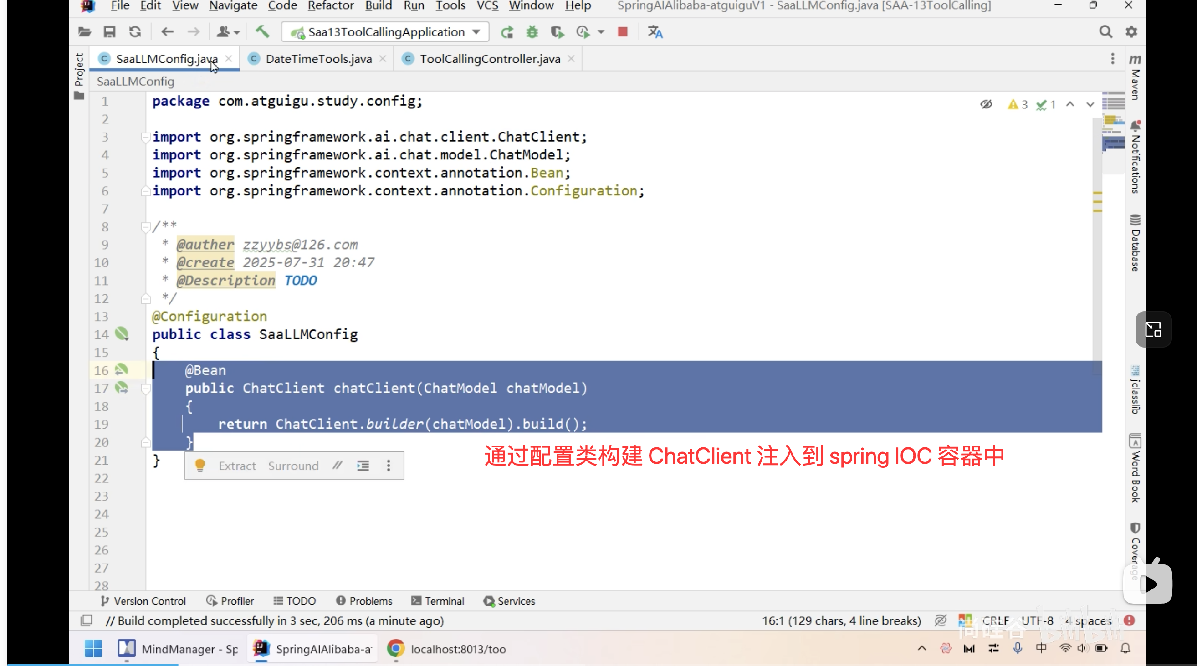The width and height of the screenshot is (1197, 666).
Task: Click the Surround button in floating toolbar
Action: (x=293, y=466)
